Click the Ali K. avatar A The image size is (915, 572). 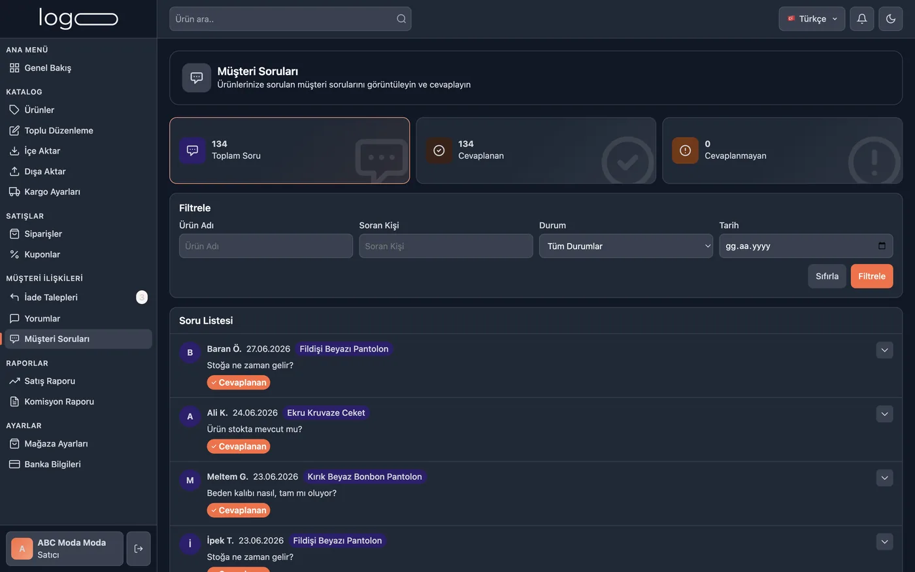[x=190, y=416]
